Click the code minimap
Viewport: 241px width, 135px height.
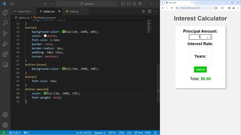150,26
